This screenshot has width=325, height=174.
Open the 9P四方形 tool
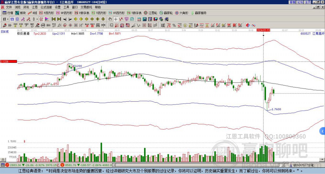pos(64,13)
